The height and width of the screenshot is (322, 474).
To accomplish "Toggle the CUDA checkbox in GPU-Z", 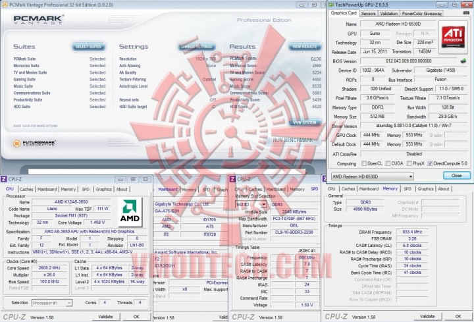I will [x=388, y=163].
